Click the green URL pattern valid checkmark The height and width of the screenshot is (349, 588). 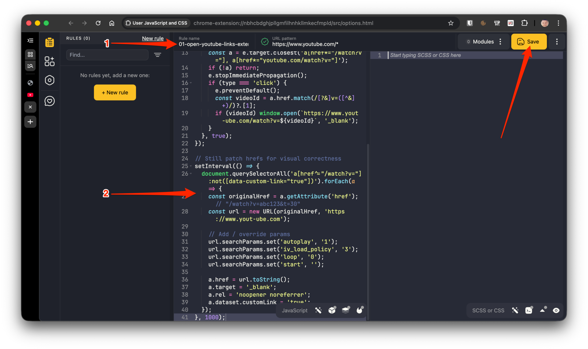[x=265, y=42]
